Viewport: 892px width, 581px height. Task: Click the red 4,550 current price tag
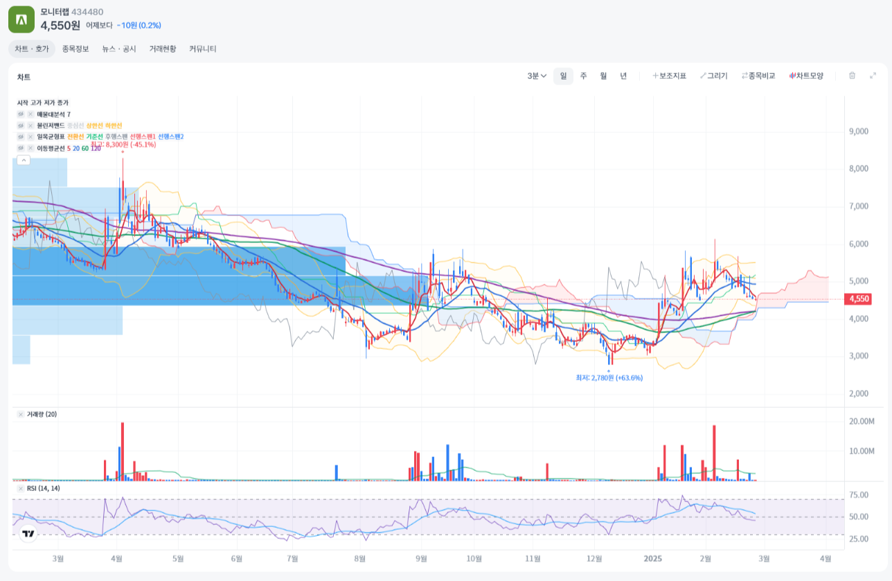click(859, 299)
